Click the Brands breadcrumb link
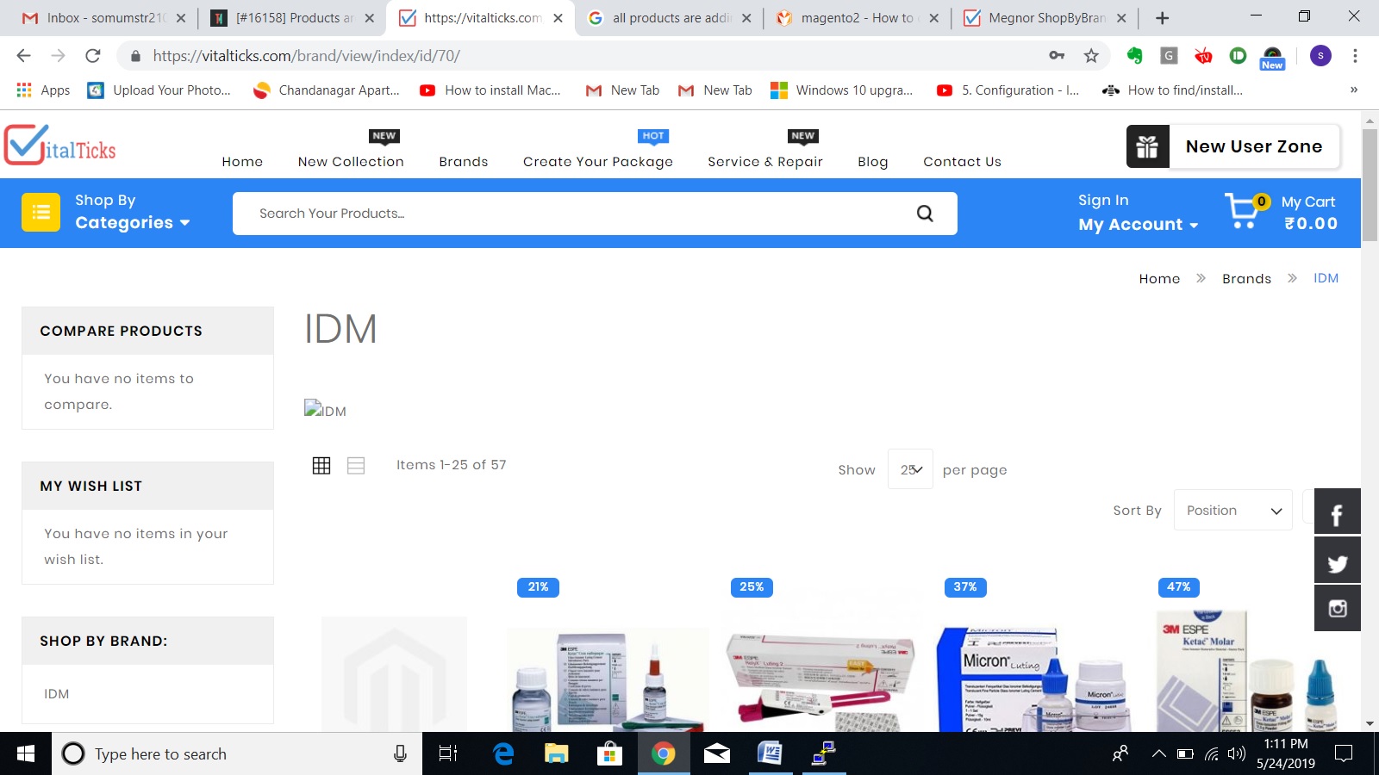 click(x=1246, y=279)
